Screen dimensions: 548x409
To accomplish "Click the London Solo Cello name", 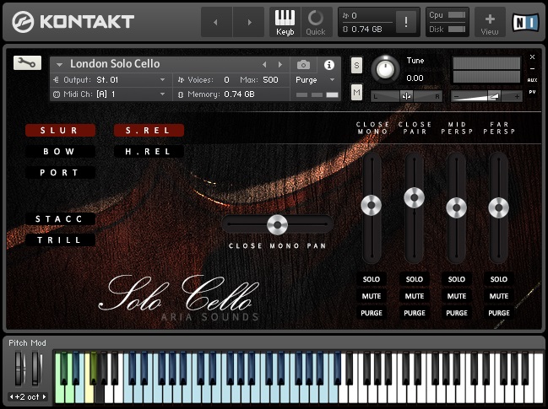I will (x=115, y=64).
